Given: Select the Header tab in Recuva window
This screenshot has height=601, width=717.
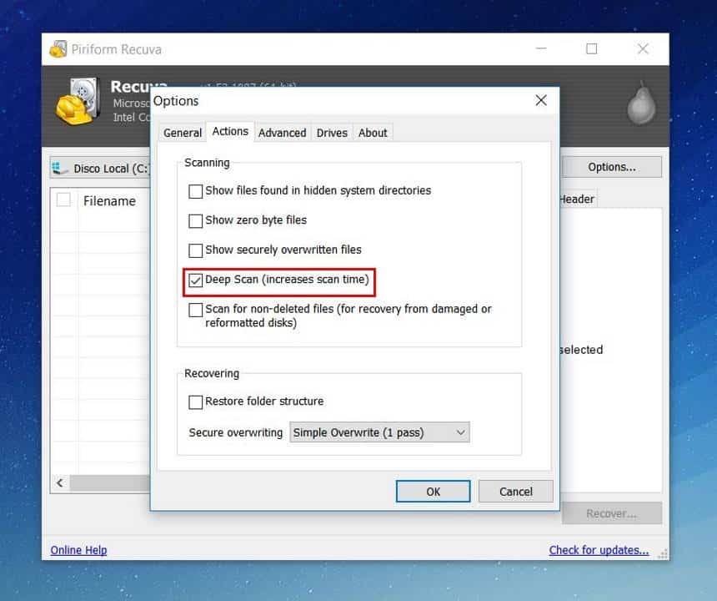Looking at the screenshot, I should click(x=577, y=199).
